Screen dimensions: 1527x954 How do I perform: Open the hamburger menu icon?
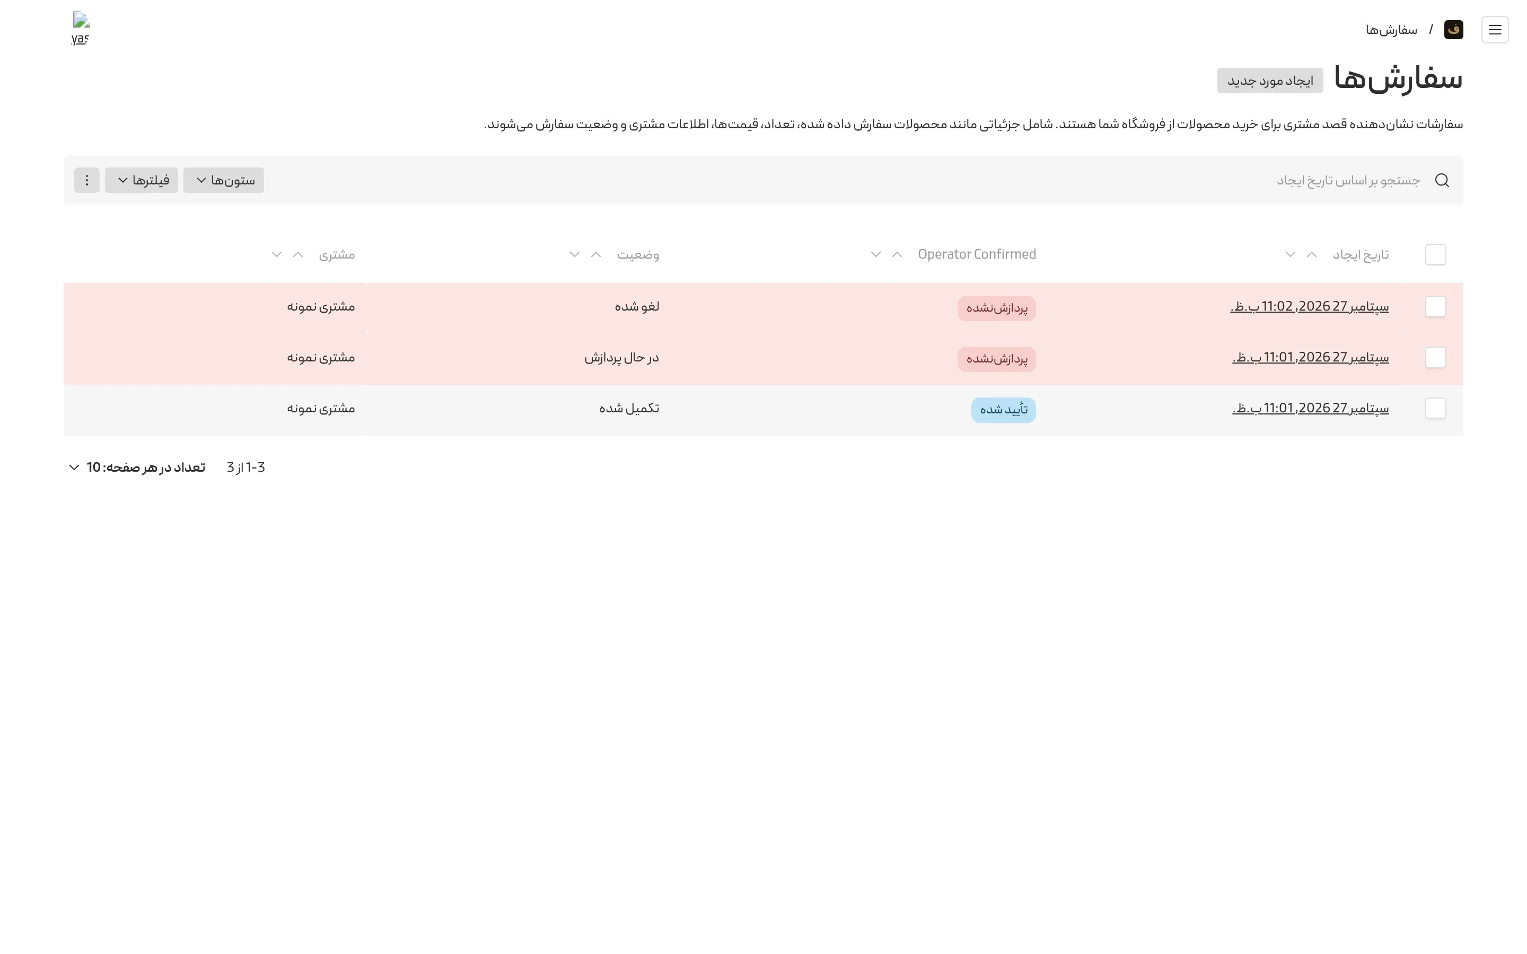click(1494, 30)
